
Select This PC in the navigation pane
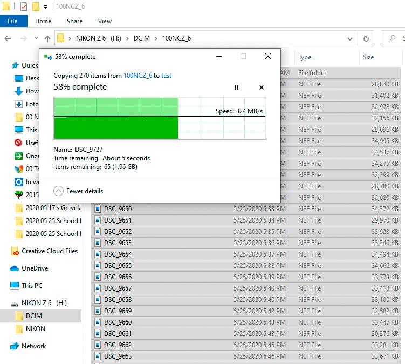(26, 285)
